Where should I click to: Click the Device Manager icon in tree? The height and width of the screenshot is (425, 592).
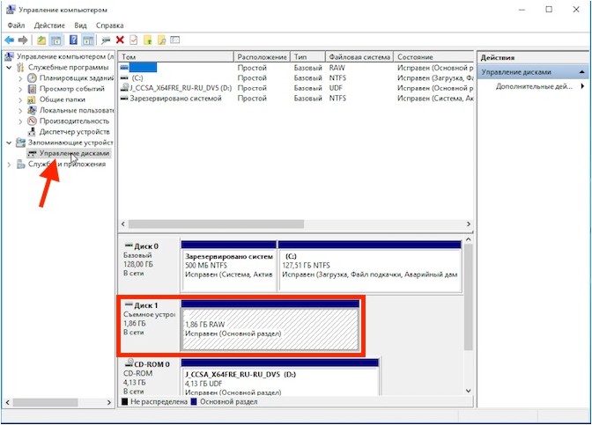(x=32, y=132)
